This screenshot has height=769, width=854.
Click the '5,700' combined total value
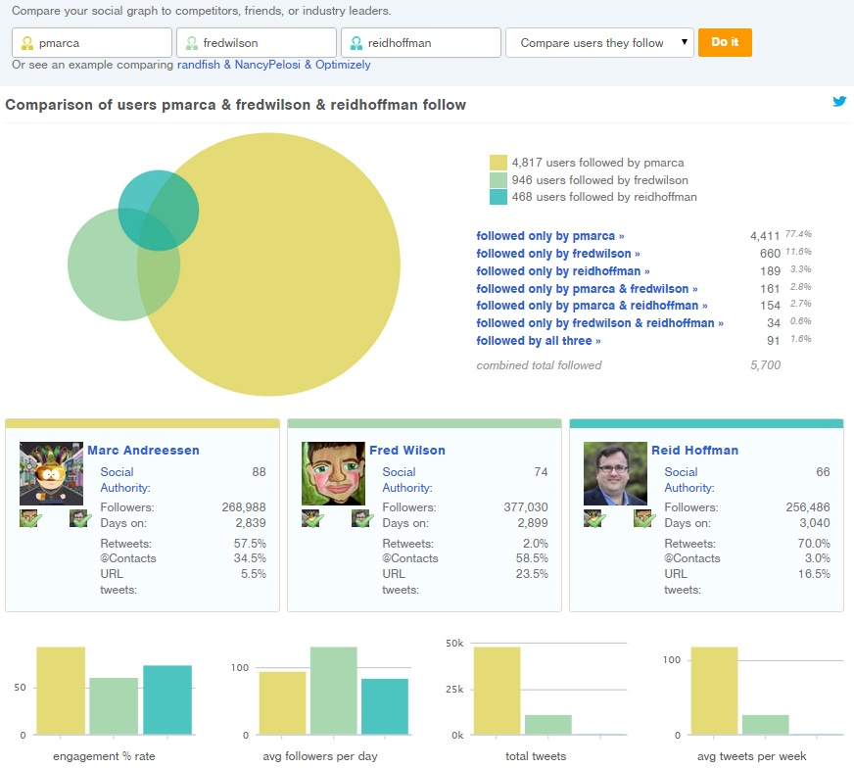(x=765, y=365)
